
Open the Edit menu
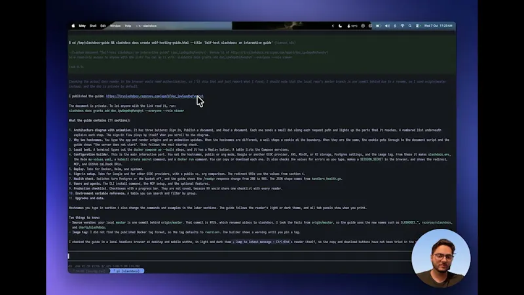tap(103, 26)
